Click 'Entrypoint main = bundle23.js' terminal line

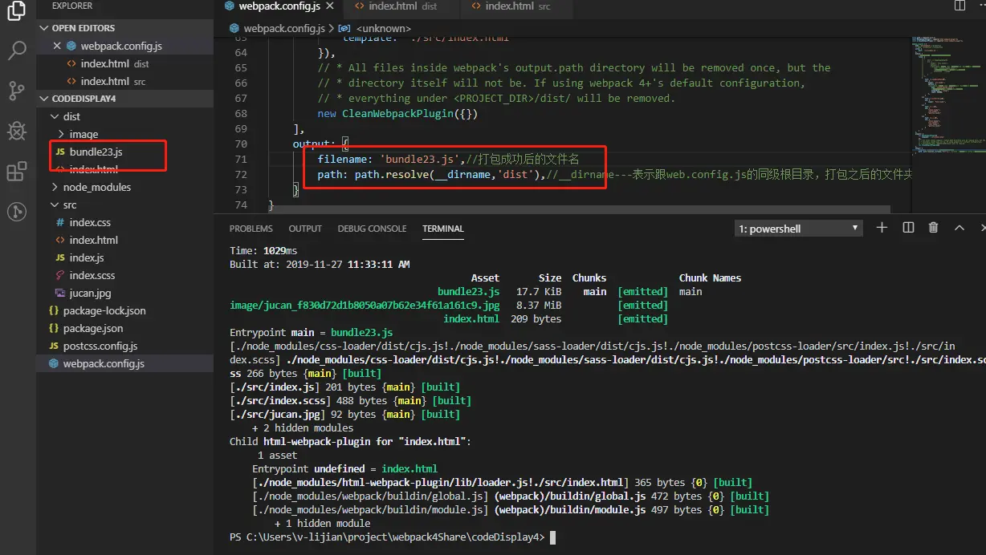[311, 332]
